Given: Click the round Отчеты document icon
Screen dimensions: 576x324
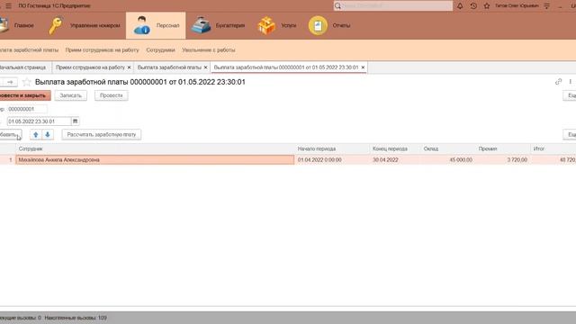Looking at the screenshot, I should pyautogui.click(x=318, y=25).
